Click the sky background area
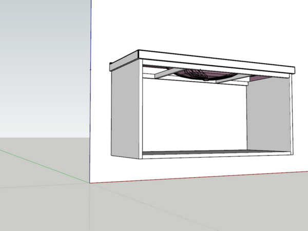Image resolution: width=308 pixels, height=231 pixels. [41, 62]
